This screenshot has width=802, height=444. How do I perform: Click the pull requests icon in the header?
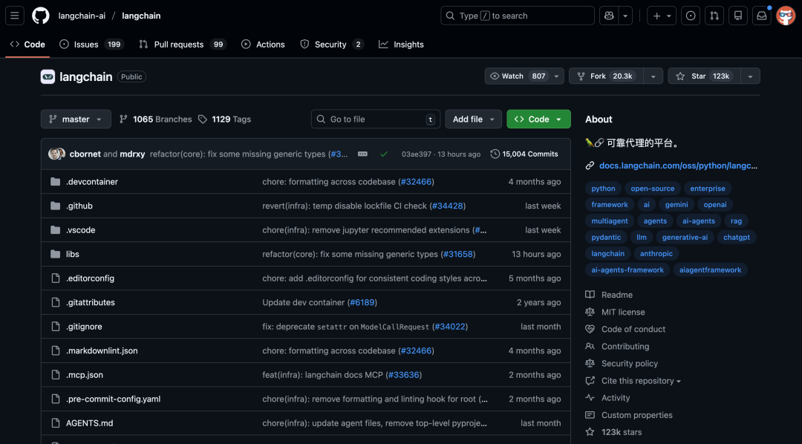[714, 15]
